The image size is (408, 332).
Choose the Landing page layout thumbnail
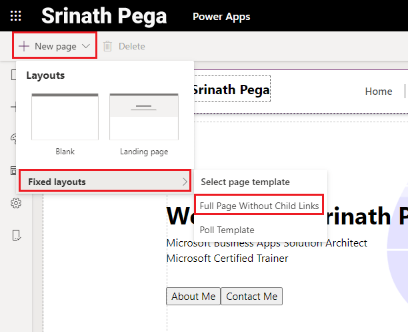tap(144, 117)
